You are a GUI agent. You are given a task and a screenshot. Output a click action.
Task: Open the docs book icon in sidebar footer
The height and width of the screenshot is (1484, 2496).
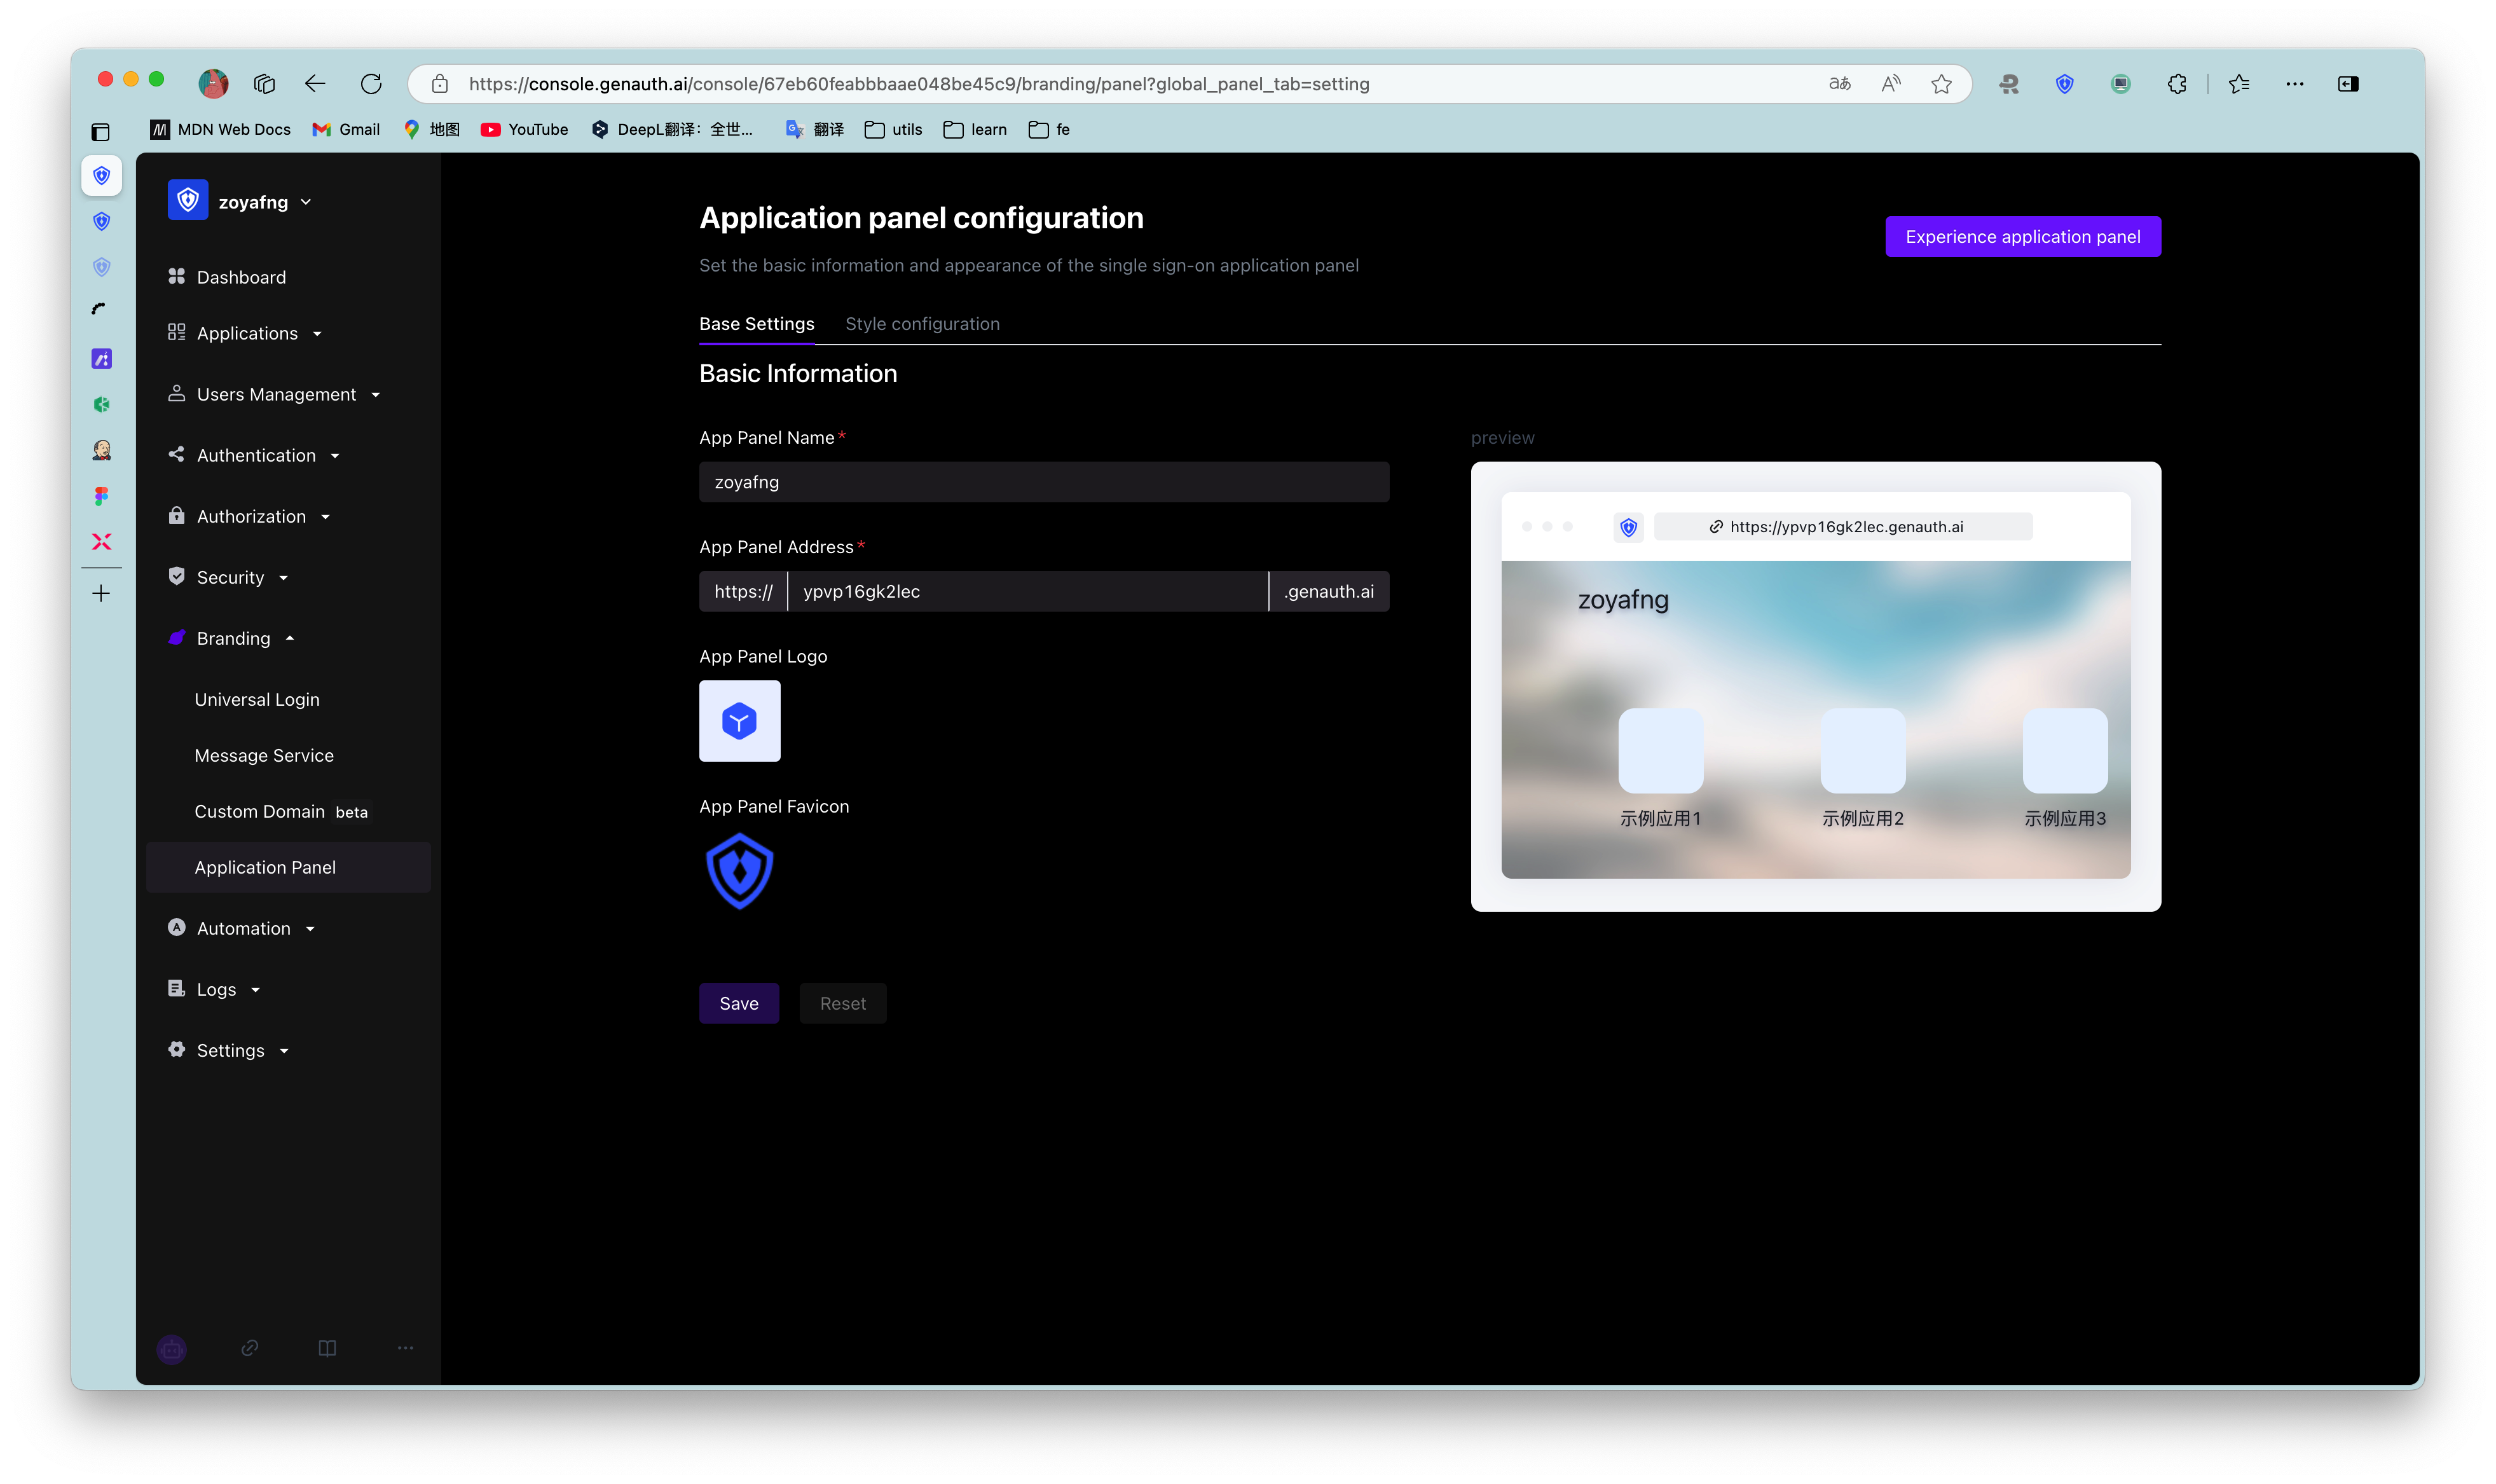coord(327,1349)
